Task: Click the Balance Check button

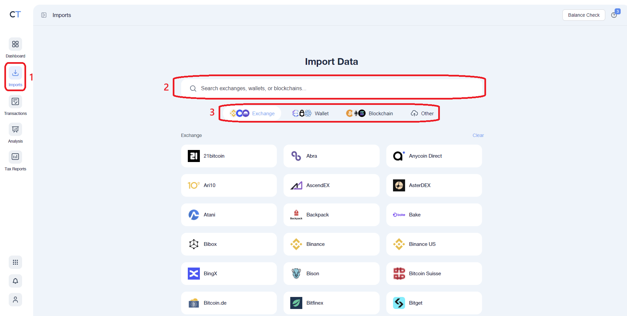Action: [x=583, y=15]
